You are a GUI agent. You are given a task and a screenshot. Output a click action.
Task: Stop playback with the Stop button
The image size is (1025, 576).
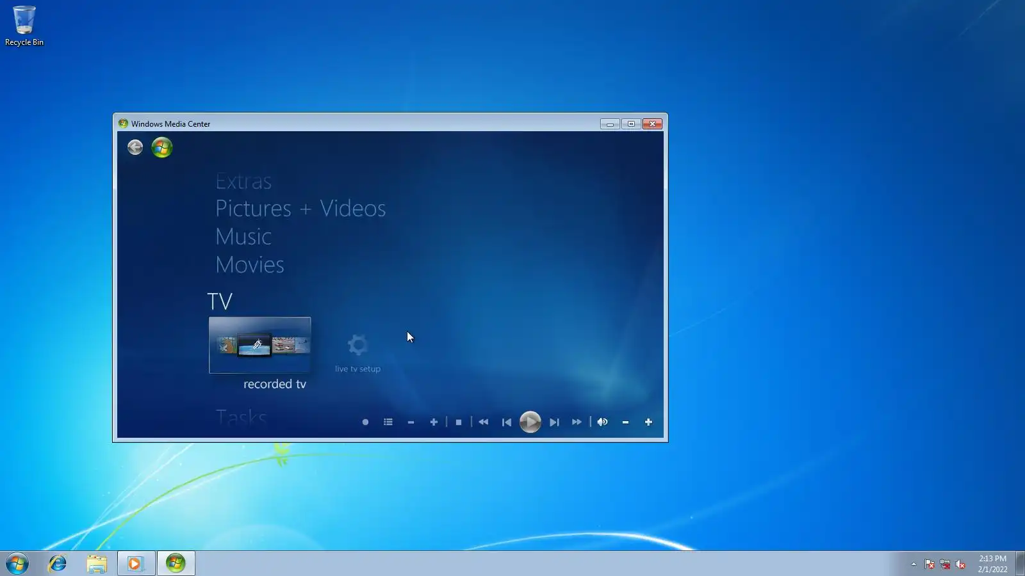[459, 422]
